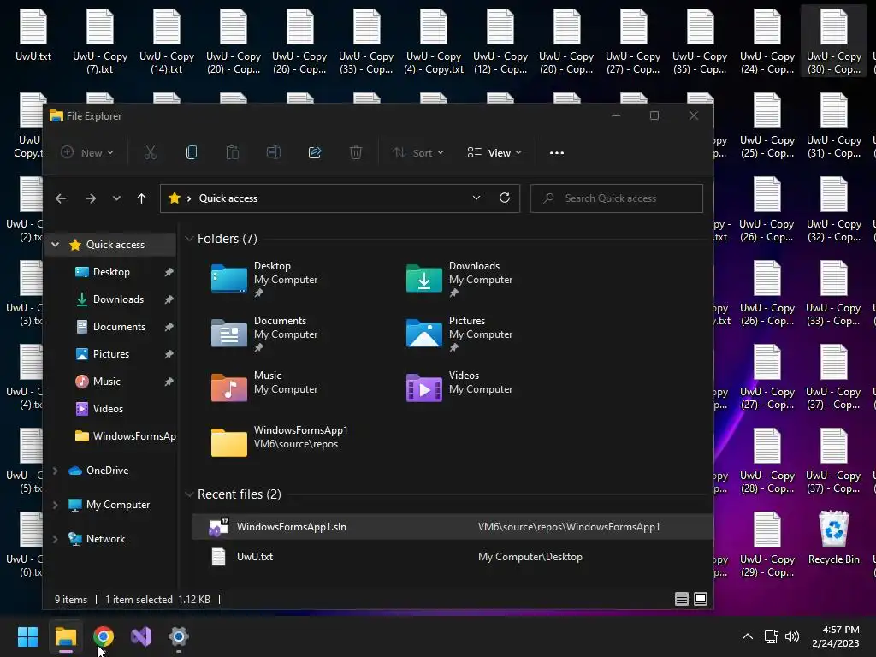
Task: Click the Cut scissors icon in toolbar
Action: (151, 152)
